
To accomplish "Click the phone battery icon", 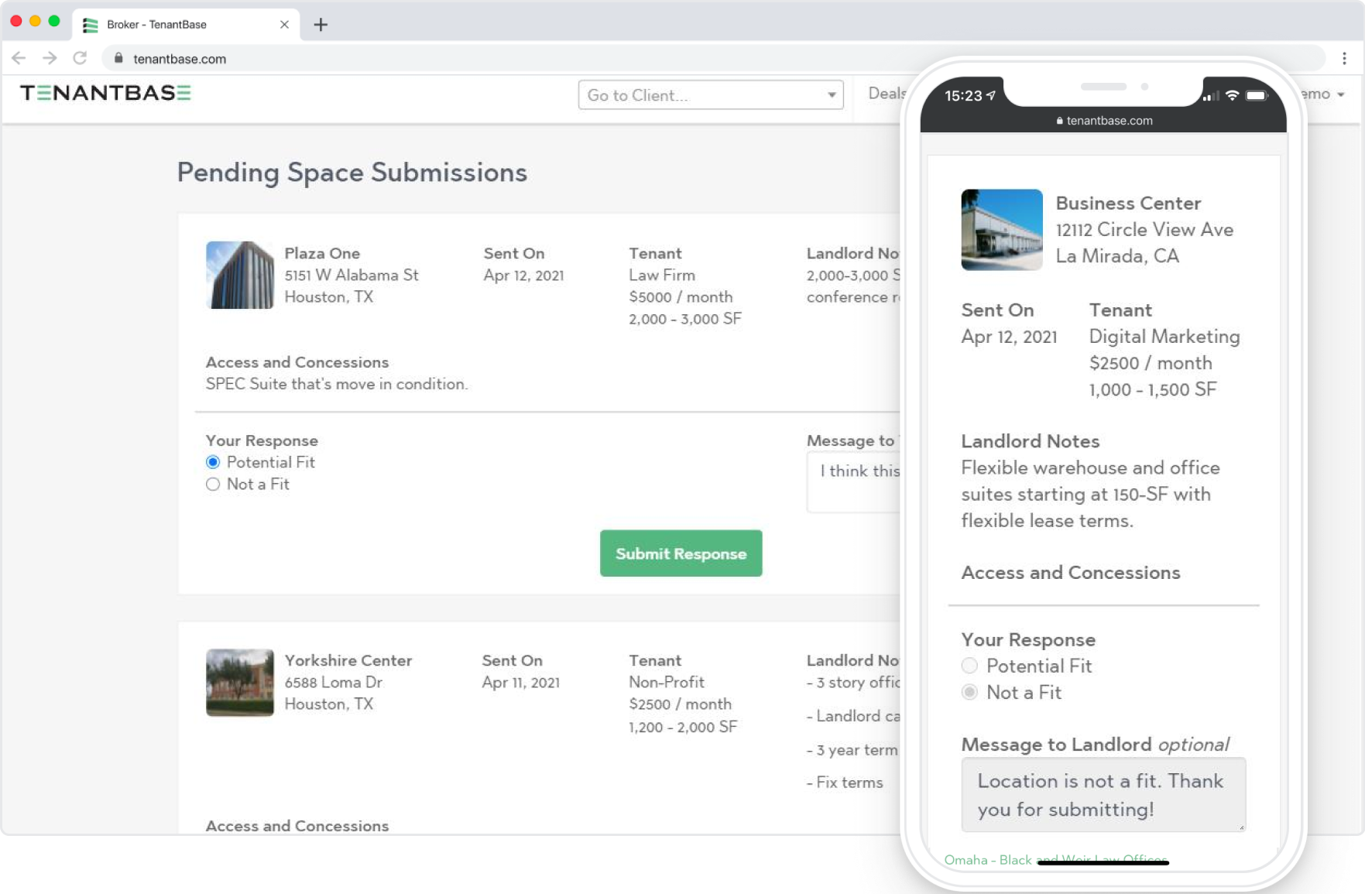I will click(1257, 95).
